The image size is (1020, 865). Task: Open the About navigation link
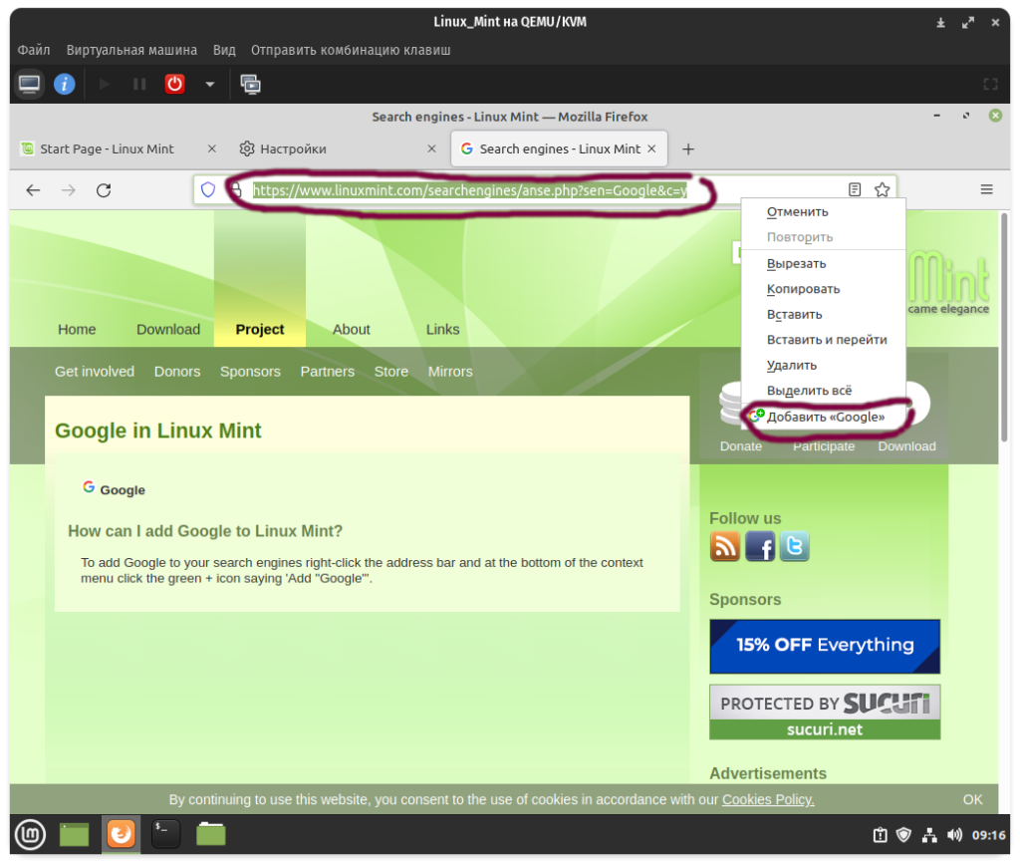pos(352,329)
